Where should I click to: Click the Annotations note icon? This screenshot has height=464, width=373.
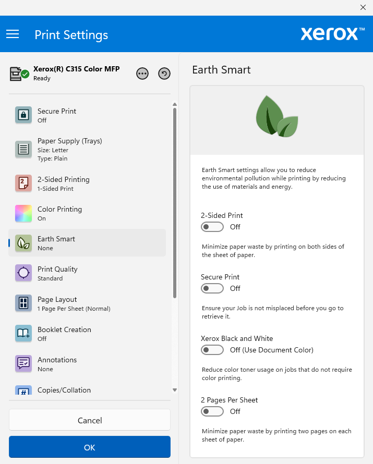pos(23,363)
